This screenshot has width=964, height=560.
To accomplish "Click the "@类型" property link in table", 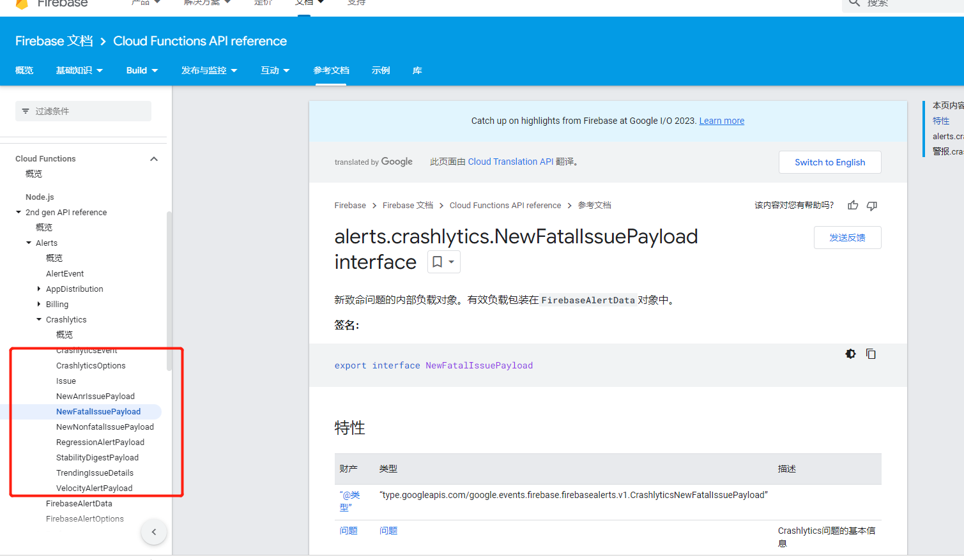I will pos(350,501).
